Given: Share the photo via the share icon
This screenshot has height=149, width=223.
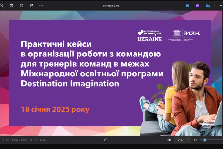Looking at the screenshot, I should 32,6.
